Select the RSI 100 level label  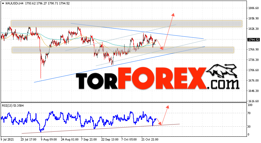(x=250, y=105)
